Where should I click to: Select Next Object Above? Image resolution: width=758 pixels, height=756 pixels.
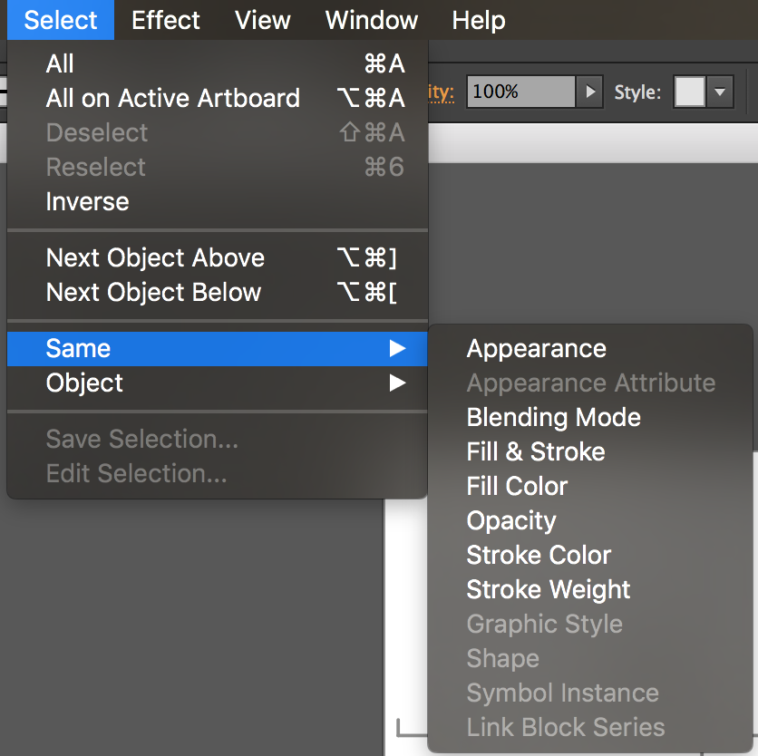click(x=155, y=257)
